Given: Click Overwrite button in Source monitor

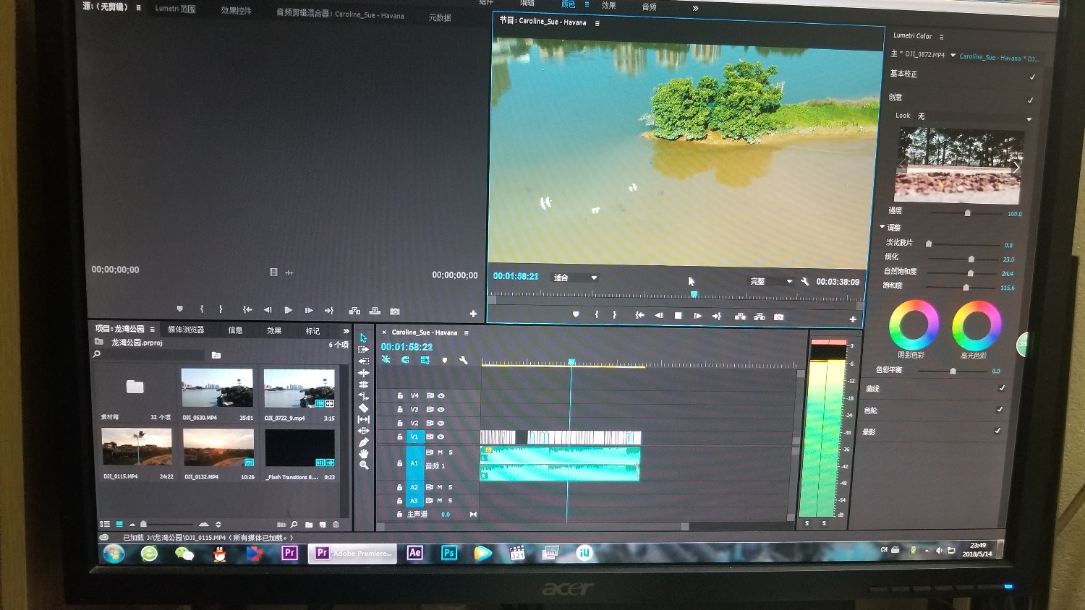Looking at the screenshot, I should click(x=375, y=311).
